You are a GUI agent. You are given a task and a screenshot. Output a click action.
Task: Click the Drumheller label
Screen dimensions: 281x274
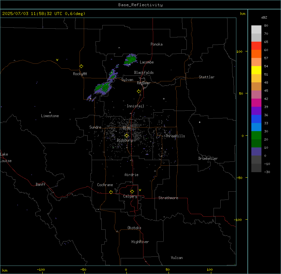(208, 158)
